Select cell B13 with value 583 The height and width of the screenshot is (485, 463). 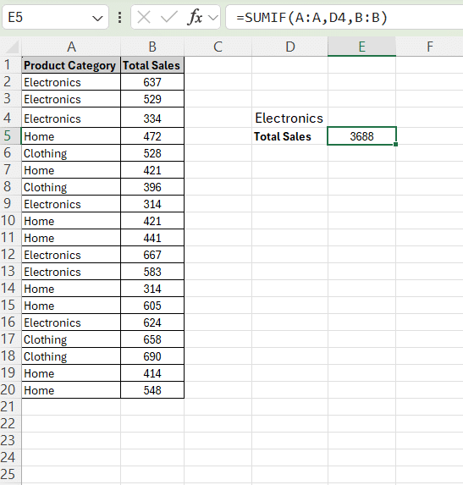tap(152, 272)
